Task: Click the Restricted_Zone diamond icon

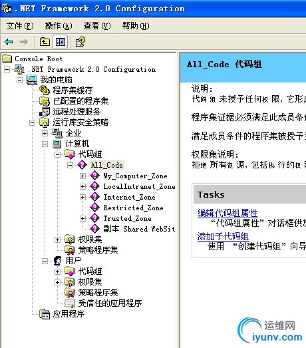Action: click(x=94, y=208)
